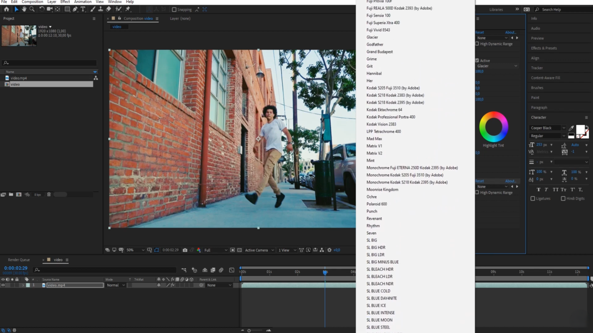The image size is (593, 333).
Task: Select the Type text tool
Action: (x=83, y=9)
